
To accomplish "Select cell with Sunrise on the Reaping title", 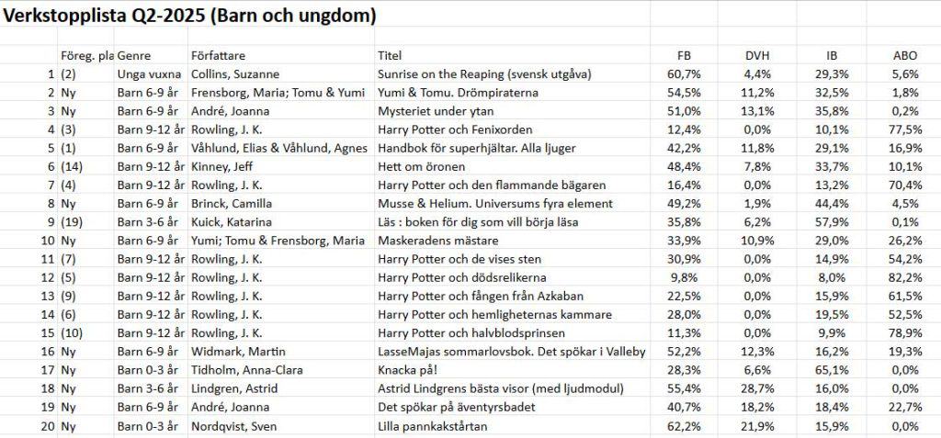I will pos(513,74).
